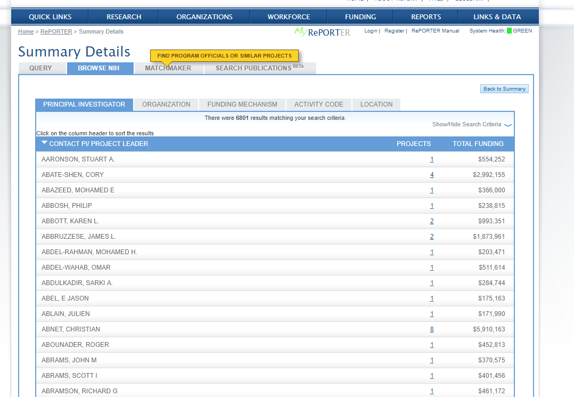
Task: Open the Research menu
Action: (x=124, y=17)
